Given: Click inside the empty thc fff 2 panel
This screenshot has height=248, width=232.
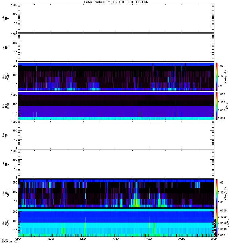Looking at the screenshot, I should 116,164.
